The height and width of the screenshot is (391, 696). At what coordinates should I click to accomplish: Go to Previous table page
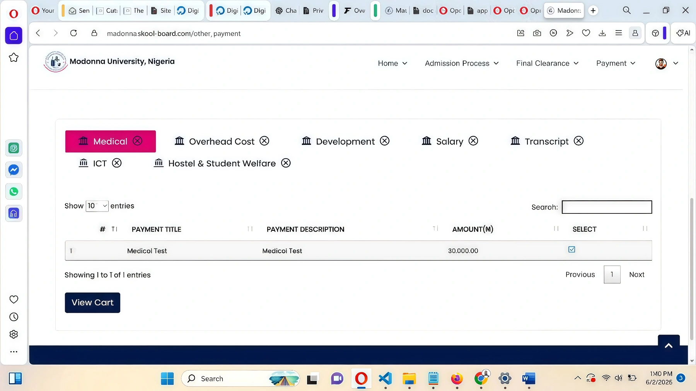(580, 274)
